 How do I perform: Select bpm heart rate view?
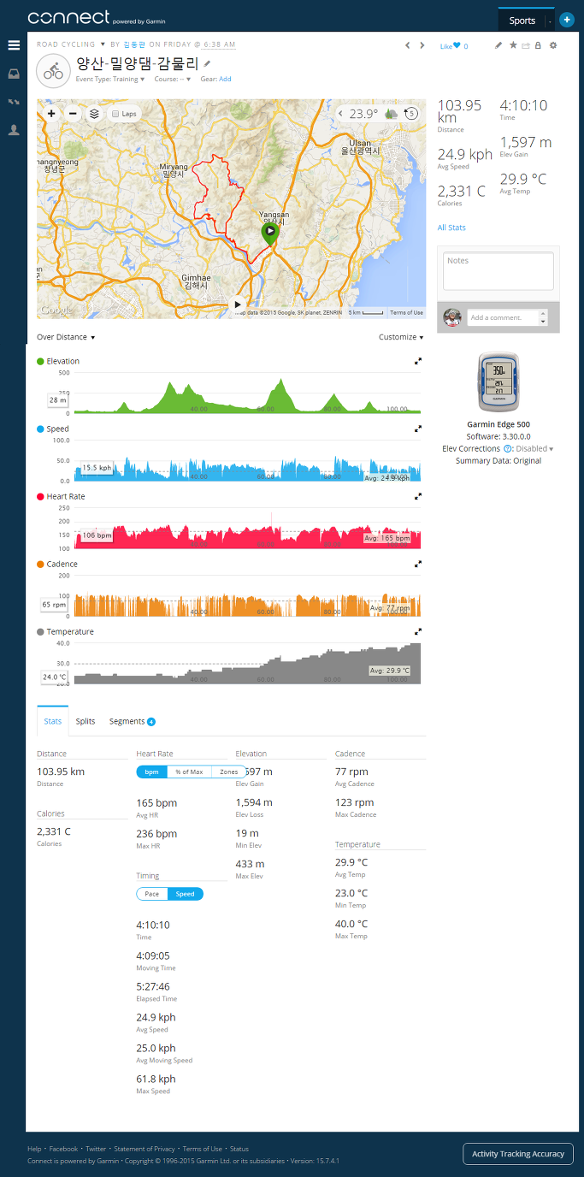pos(151,772)
